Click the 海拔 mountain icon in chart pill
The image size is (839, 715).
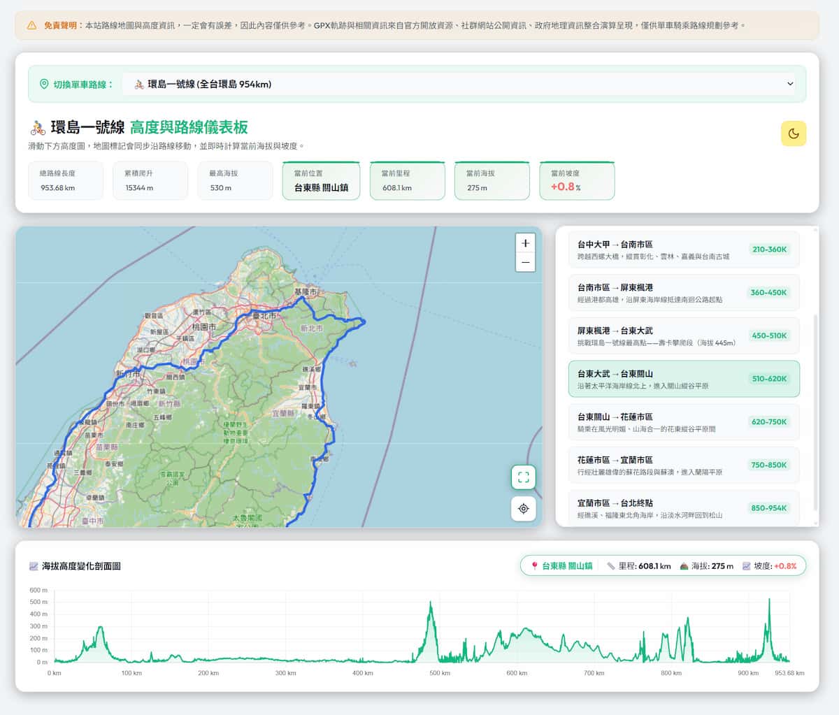[684, 566]
